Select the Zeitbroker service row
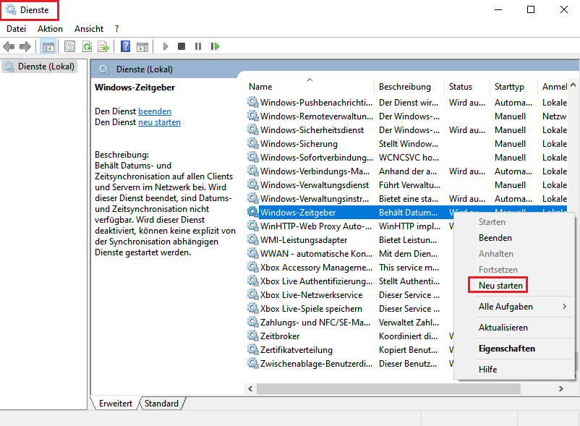 [280, 336]
